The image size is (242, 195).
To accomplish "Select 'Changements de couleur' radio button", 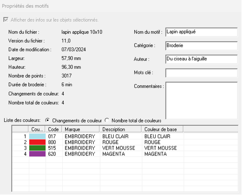I will (x=47, y=120).
